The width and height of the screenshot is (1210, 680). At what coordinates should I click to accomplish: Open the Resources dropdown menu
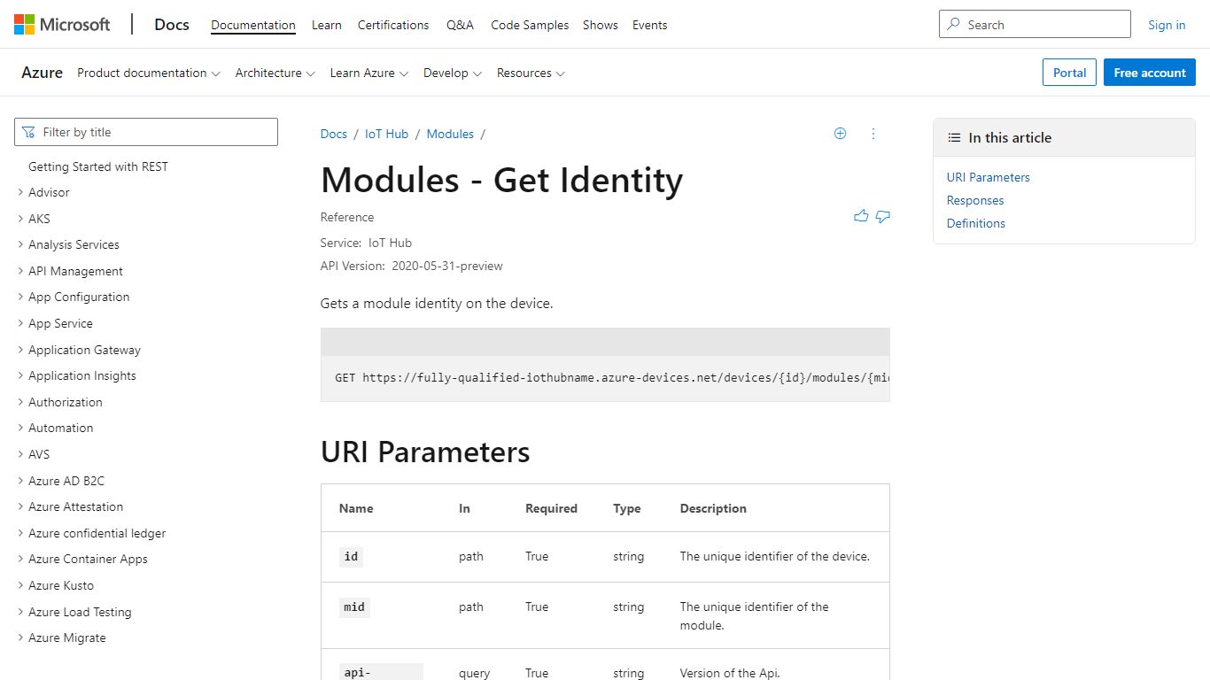531,73
